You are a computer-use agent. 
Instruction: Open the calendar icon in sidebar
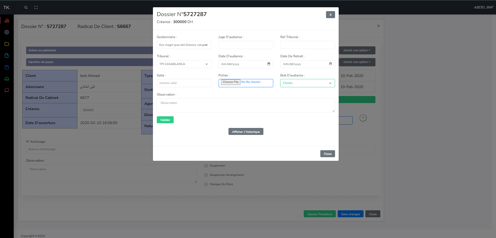[7, 67]
